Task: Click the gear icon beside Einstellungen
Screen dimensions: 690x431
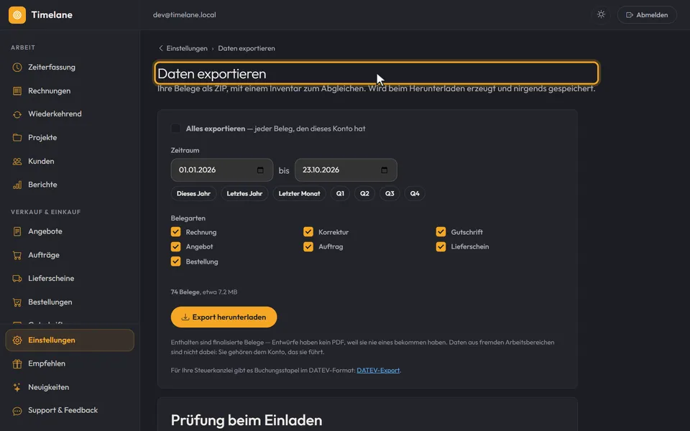Action: click(17, 340)
